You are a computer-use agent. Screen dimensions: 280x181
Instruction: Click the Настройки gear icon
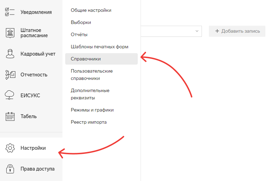tap(10, 148)
